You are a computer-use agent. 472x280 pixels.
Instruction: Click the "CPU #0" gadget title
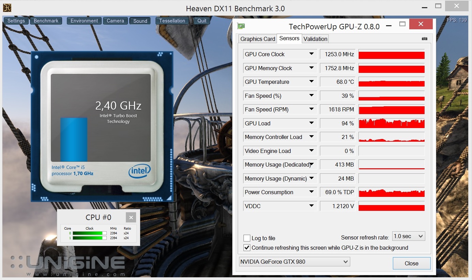tap(98, 217)
